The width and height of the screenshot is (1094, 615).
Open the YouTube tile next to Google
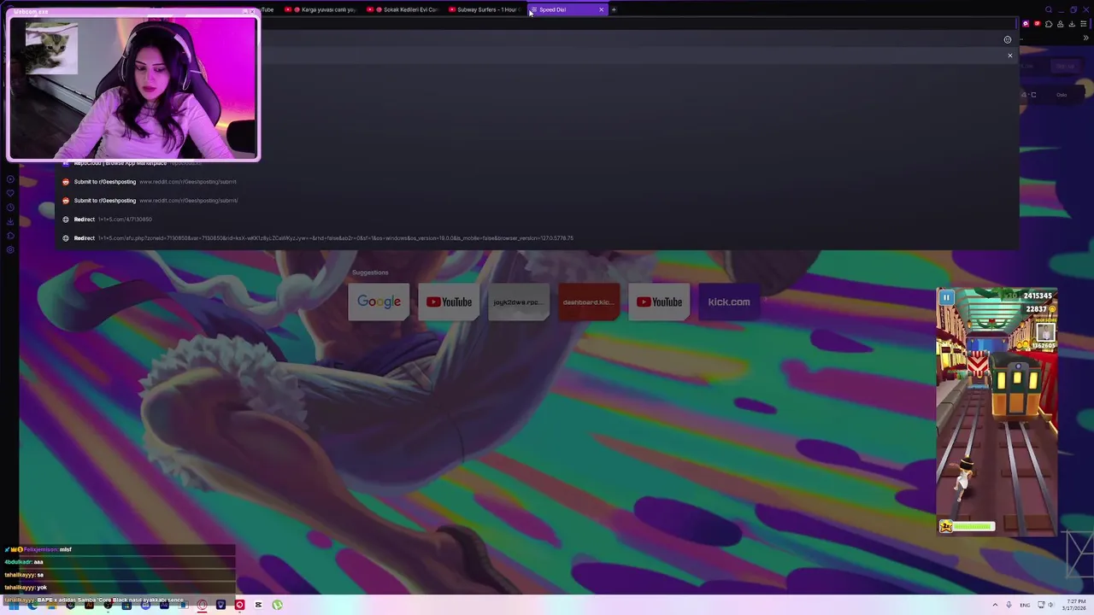(x=449, y=302)
